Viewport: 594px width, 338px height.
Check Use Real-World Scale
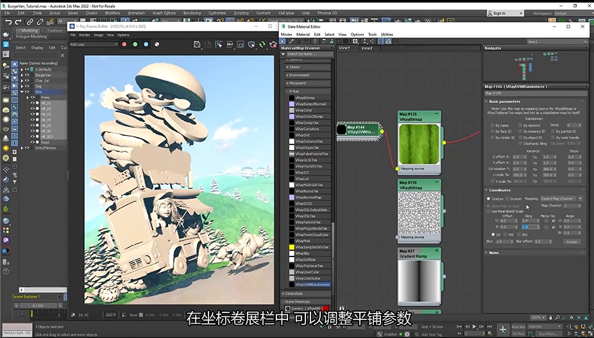(x=489, y=211)
